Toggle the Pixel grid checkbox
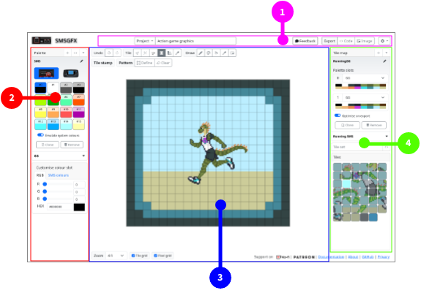The image size is (421, 293). click(155, 256)
